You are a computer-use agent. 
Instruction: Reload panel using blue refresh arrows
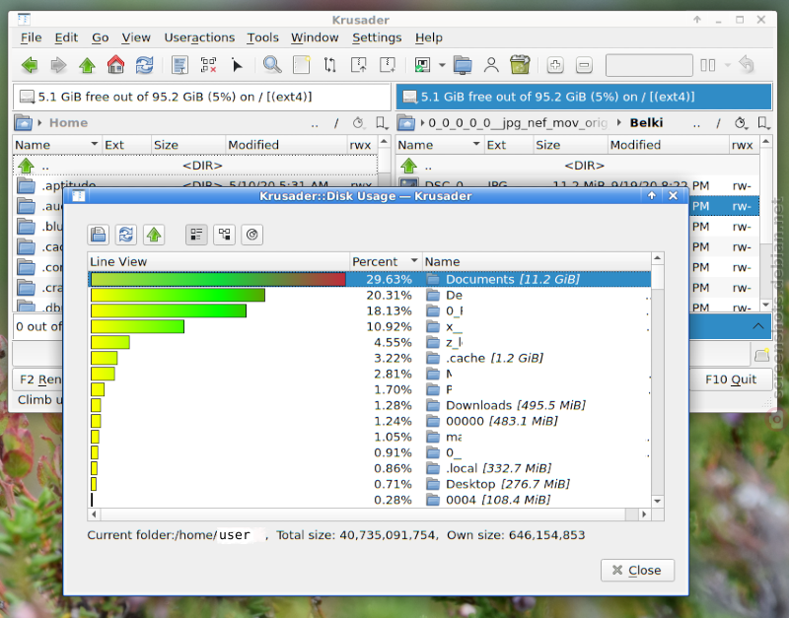144,65
